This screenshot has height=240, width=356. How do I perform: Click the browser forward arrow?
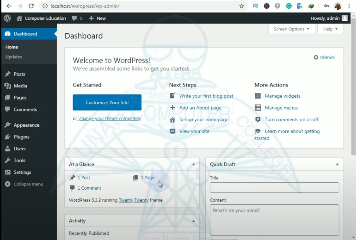20,6
